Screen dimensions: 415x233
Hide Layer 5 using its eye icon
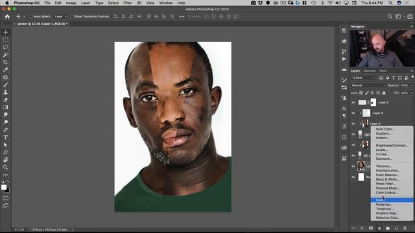pyautogui.click(x=353, y=102)
